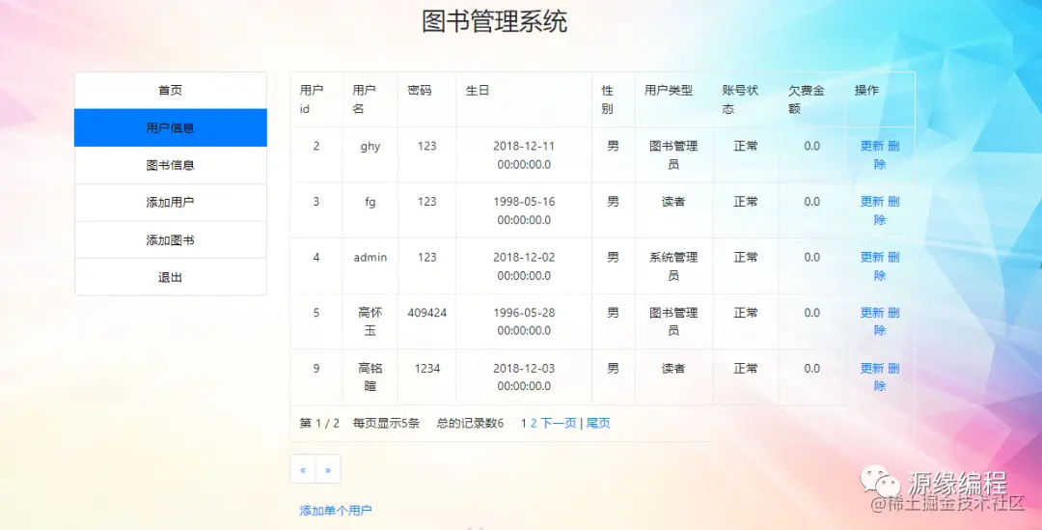Click the 下一页 link
The height and width of the screenshot is (530, 1042).
[559, 423]
